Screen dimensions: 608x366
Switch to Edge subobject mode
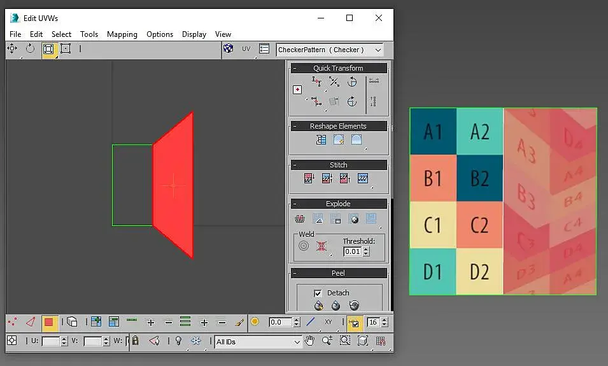pos(31,322)
